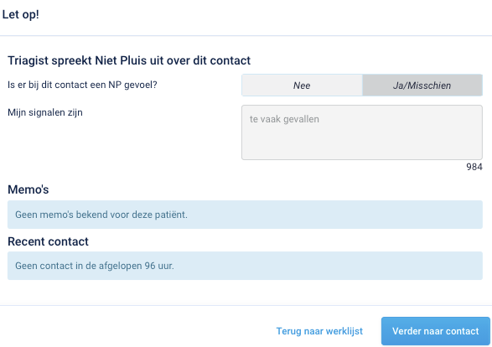This screenshot has height=347, width=492.
Task: Click the "Mijn signalen zijn" field label
Action: (45, 112)
